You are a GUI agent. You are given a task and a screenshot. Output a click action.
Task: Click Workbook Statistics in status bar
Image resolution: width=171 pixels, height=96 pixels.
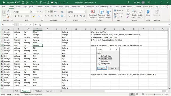14,94
